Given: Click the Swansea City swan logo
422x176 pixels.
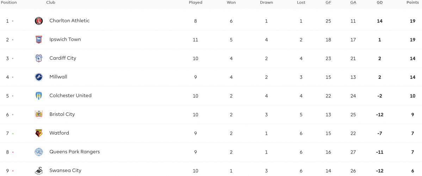Looking at the screenshot, I should point(39,171).
